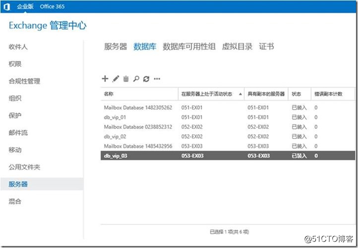358x248 pixels.
Task: Refresh the database list
Action: coord(146,79)
